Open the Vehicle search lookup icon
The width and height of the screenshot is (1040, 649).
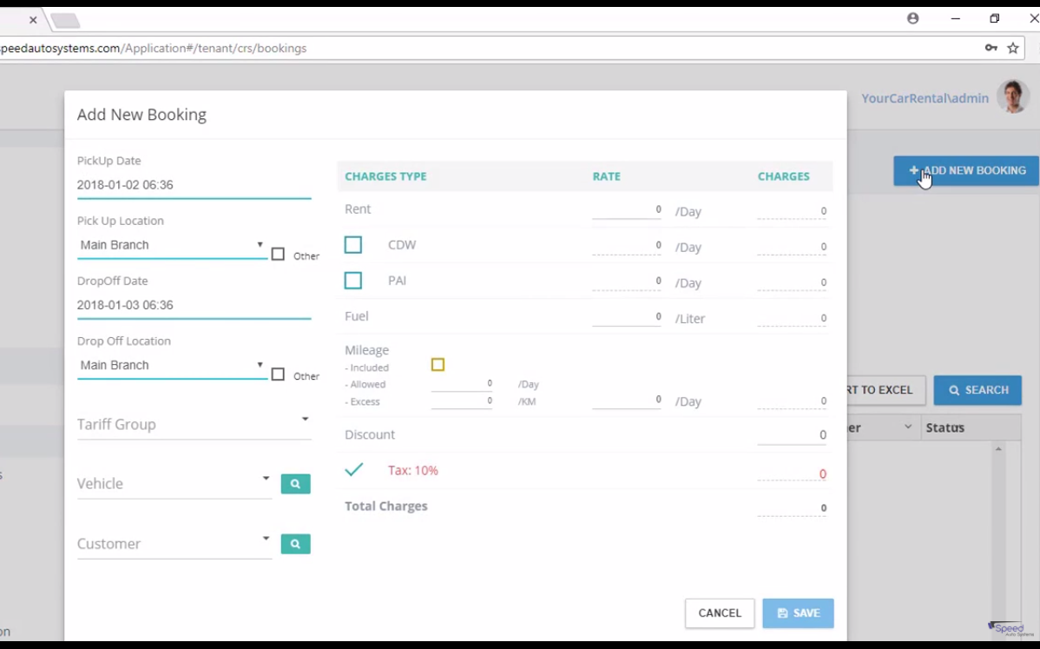coord(295,483)
